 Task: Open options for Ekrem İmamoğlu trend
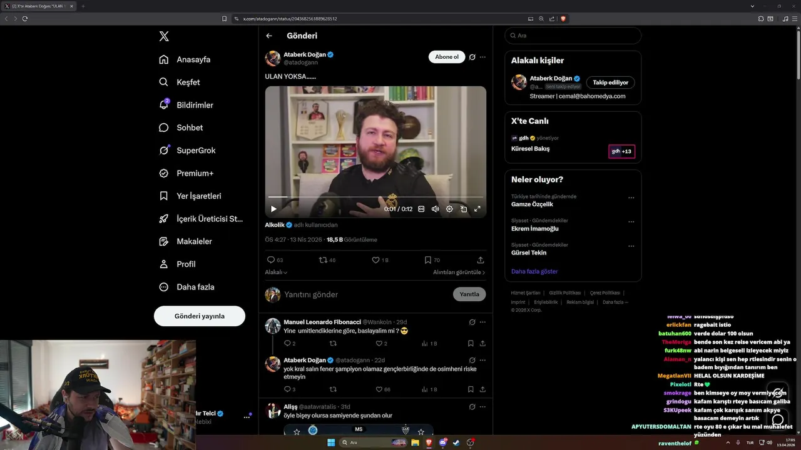point(631,221)
